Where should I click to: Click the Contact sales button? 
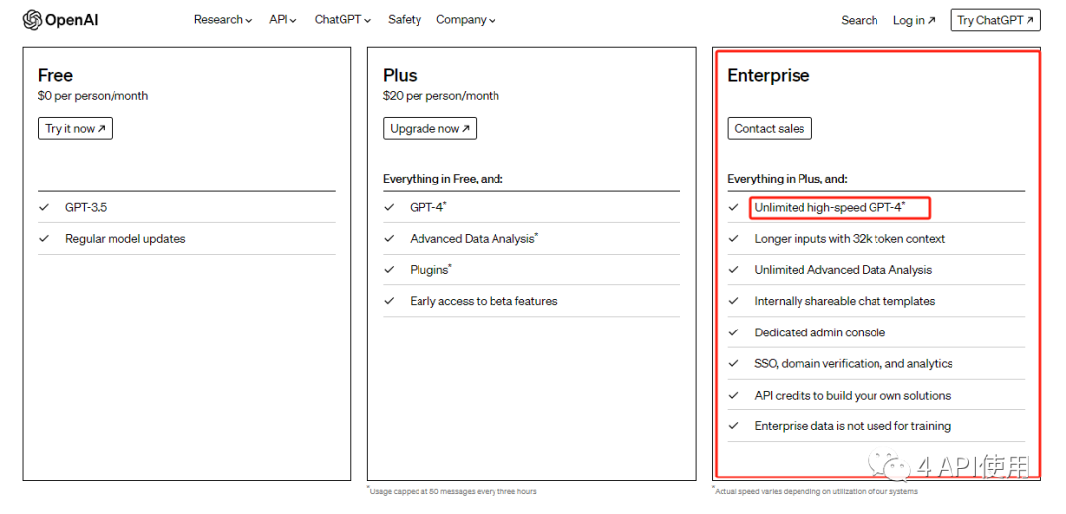pyautogui.click(x=770, y=129)
